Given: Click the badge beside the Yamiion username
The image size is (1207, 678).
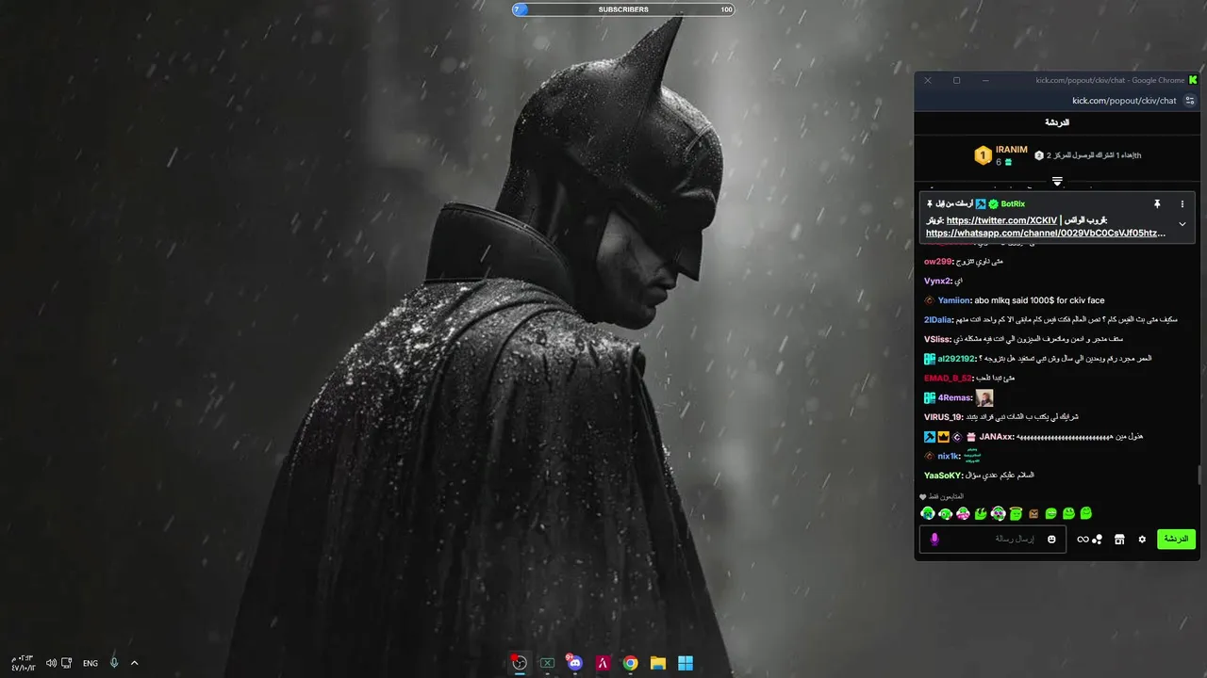Looking at the screenshot, I should (929, 300).
